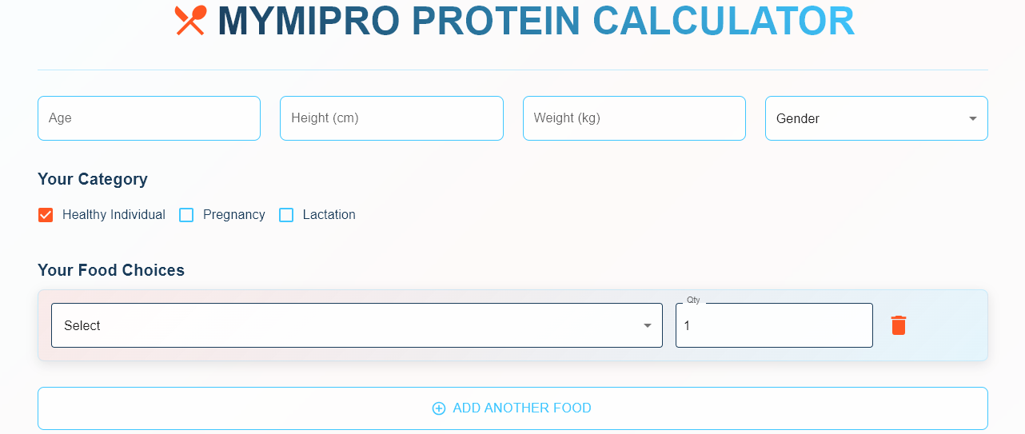Click the fork and spoon logo icon
The height and width of the screenshot is (434, 1025).
click(190, 21)
